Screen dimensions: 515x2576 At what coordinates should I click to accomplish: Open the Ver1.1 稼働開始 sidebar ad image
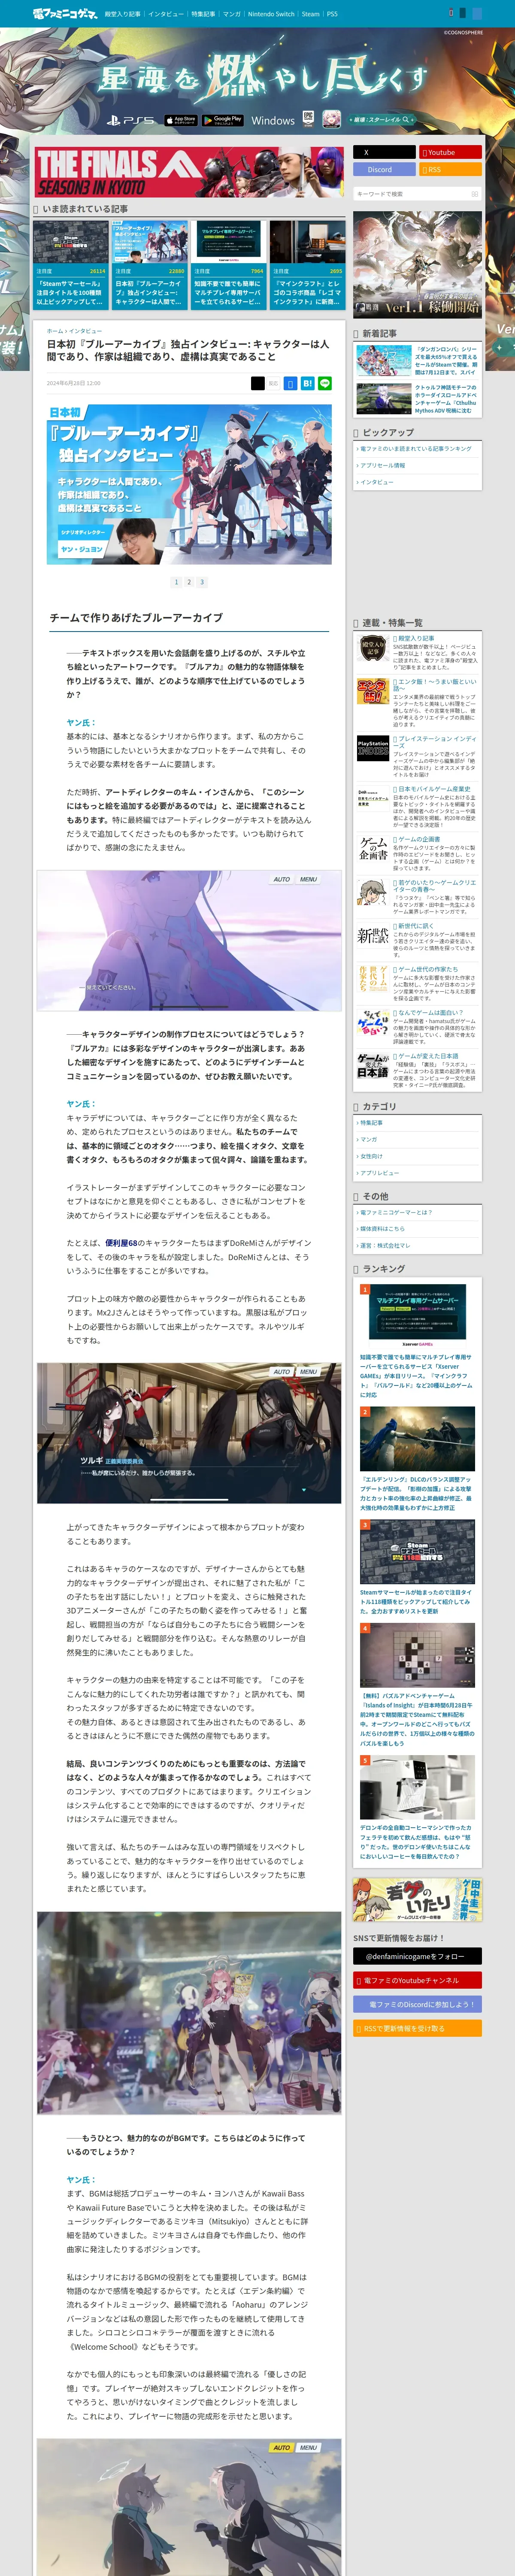click(x=417, y=264)
